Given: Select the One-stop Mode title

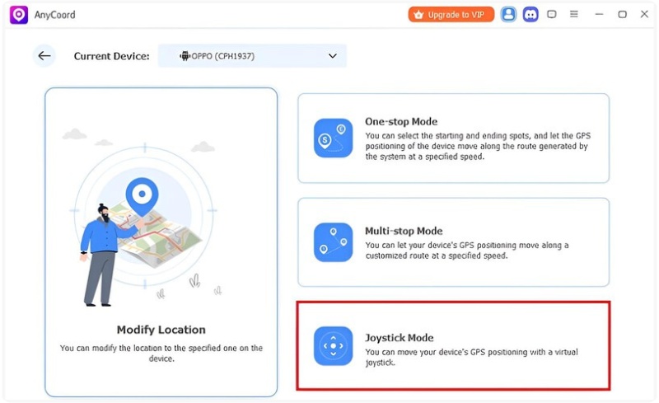Looking at the screenshot, I should (x=401, y=121).
